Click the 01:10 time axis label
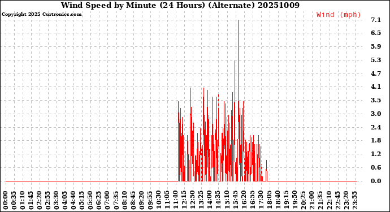Screen dimensions: 390x212 tap(23, 201)
